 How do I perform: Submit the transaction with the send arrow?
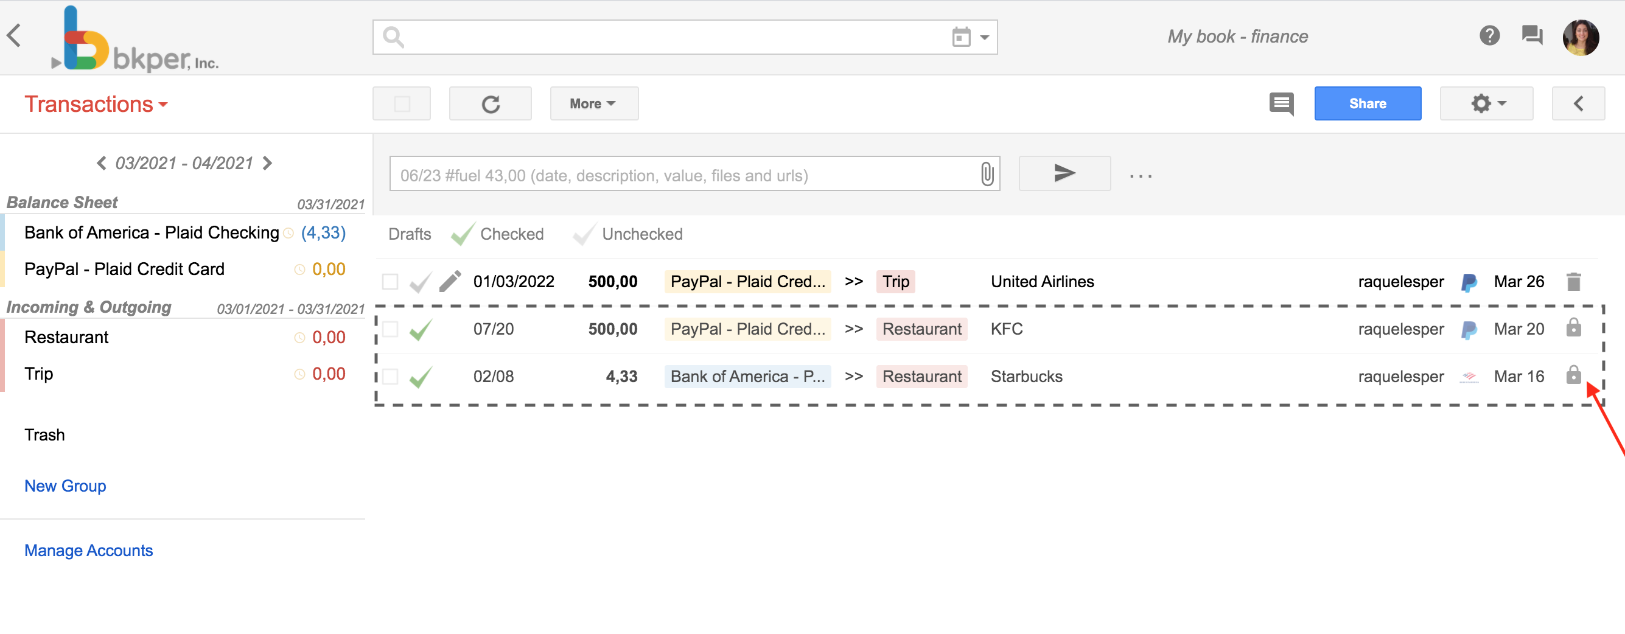click(x=1064, y=173)
